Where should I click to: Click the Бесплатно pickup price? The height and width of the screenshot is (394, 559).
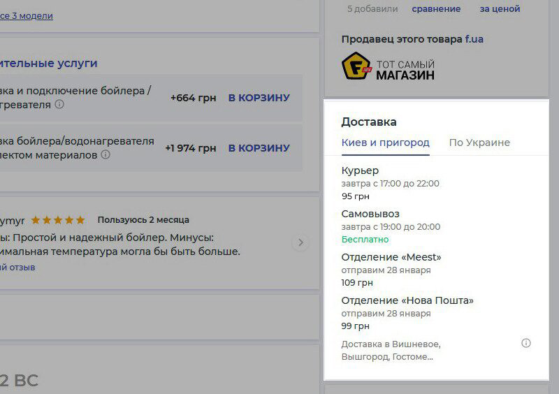[x=365, y=239]
